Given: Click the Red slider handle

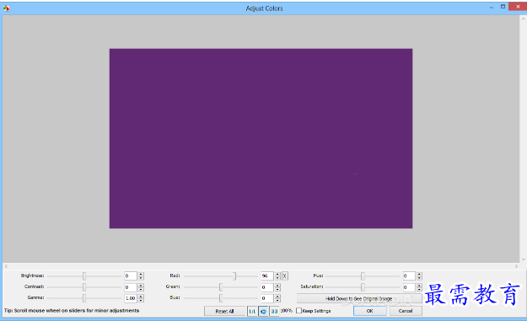Looking at the screenshot, I should point(234,276).
